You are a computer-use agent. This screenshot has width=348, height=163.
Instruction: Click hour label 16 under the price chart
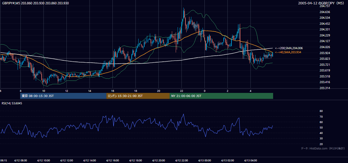(x=112, y=91)
